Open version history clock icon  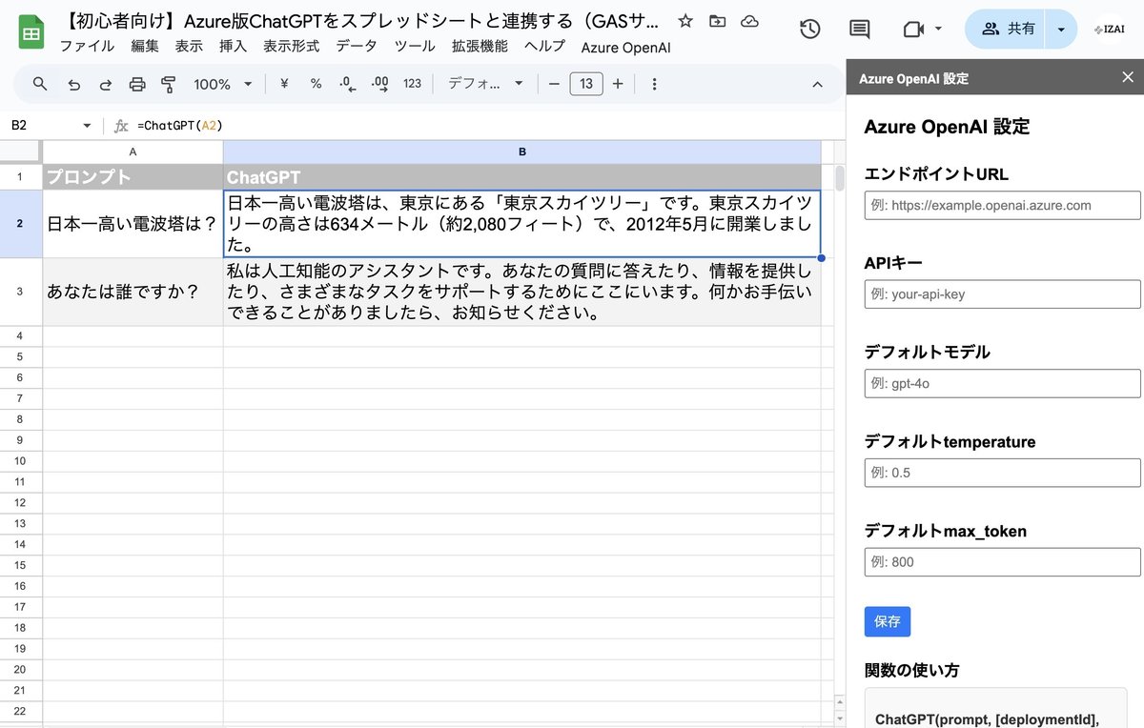point(809,30)
